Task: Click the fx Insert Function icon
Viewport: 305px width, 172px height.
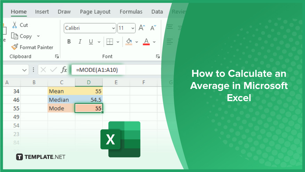Action: point(64,69)
